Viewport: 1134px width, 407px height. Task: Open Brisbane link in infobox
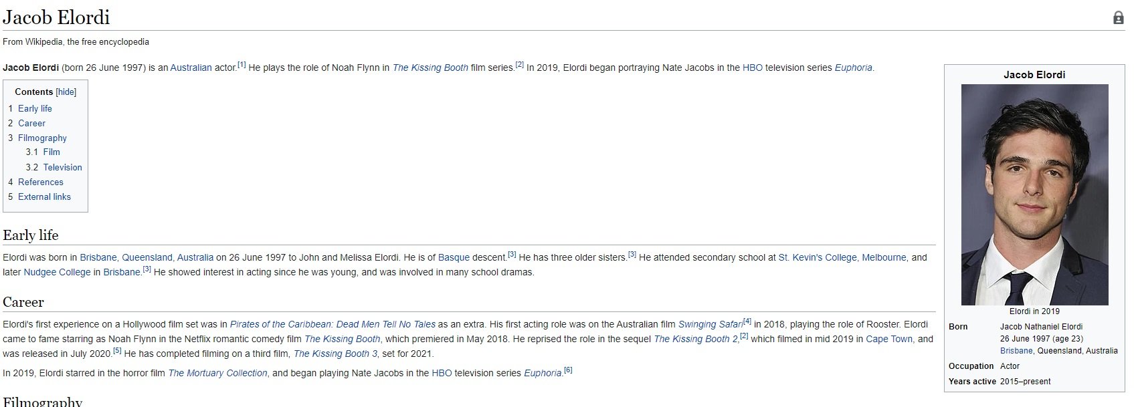click(x=1016, y=350)
